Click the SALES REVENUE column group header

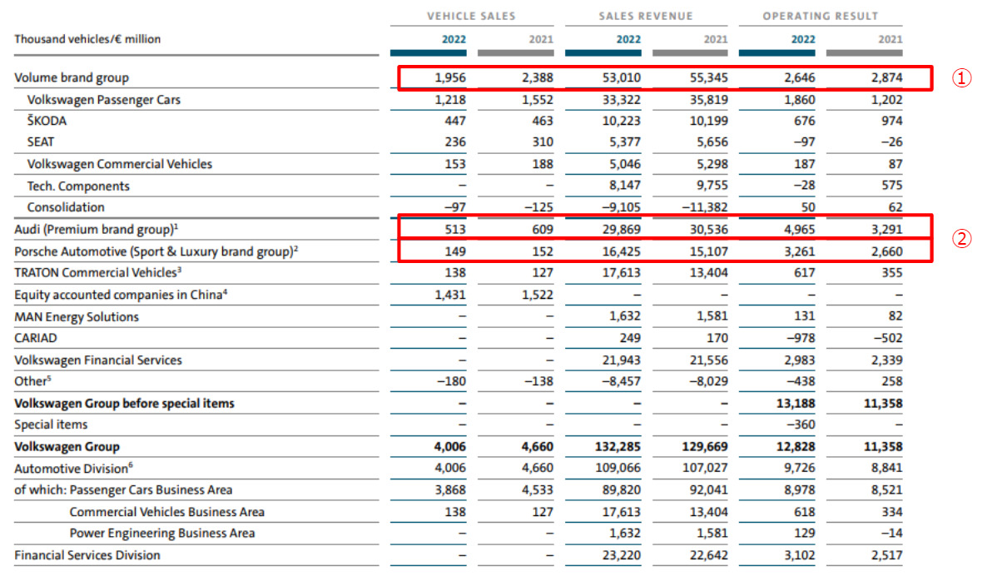646,16
